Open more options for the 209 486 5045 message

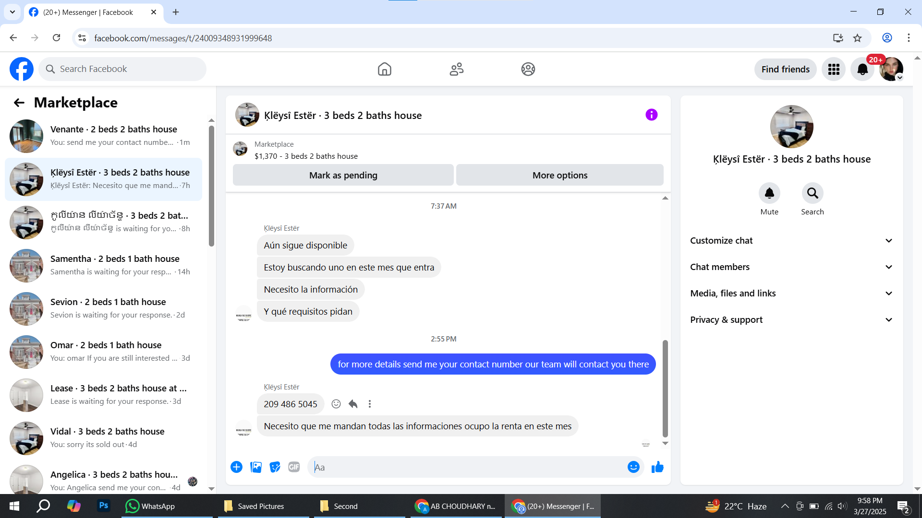coord(369,404)
